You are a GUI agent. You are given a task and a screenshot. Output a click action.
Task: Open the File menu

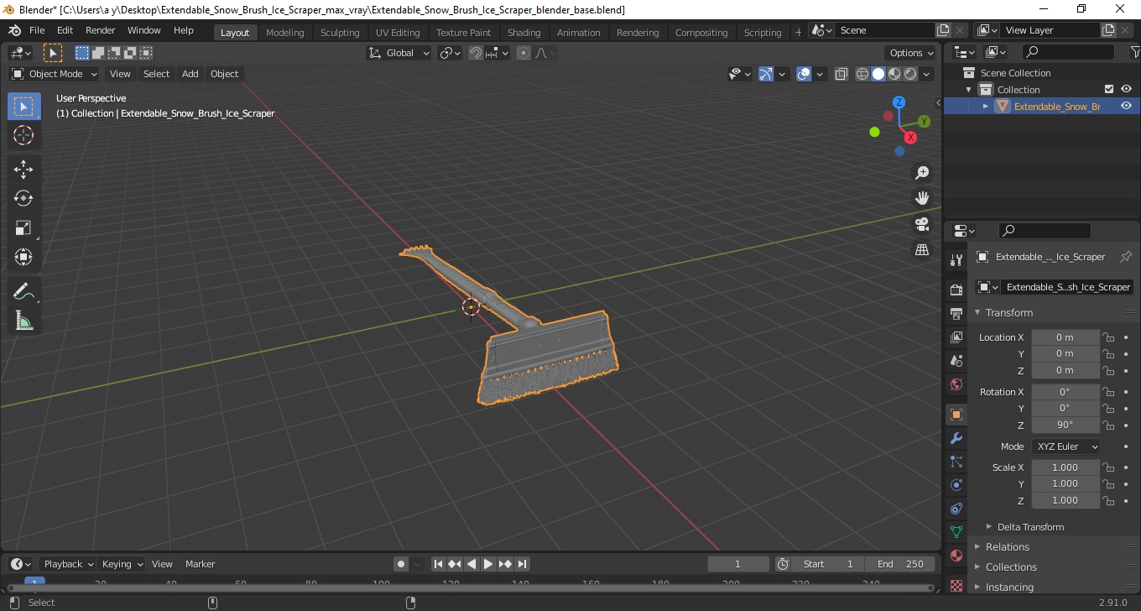click(x=37, y=30)
